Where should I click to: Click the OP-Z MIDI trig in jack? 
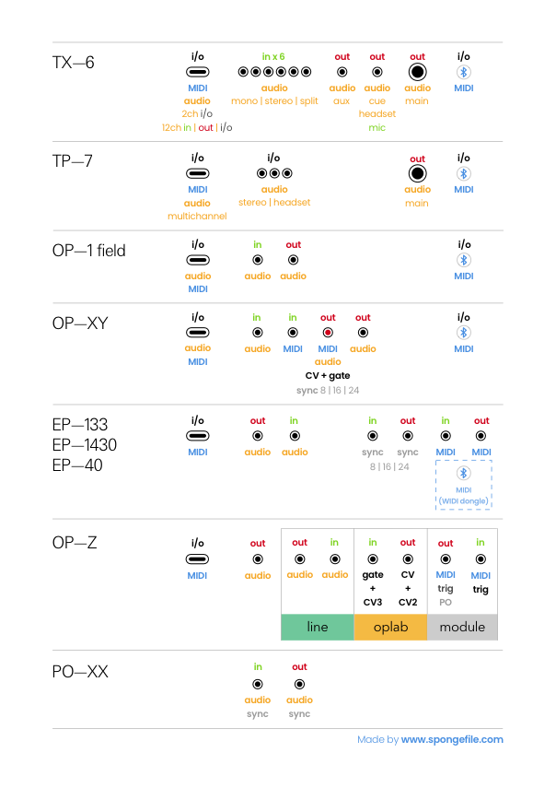pos(481,559)
